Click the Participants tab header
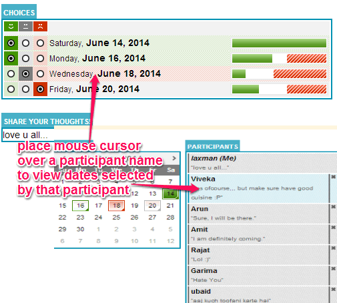The height and width of the screenshot is (303, 337). click(213, 147)
